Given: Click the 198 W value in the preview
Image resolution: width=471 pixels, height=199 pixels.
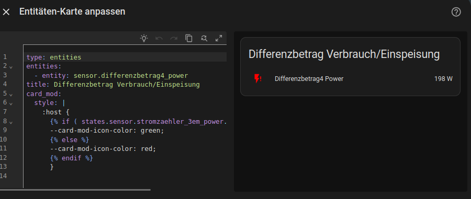Looking at the screenshot, I should point(443,79).
